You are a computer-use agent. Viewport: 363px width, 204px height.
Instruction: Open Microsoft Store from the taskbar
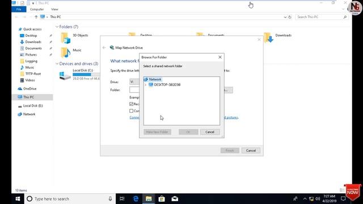point(162,199)
